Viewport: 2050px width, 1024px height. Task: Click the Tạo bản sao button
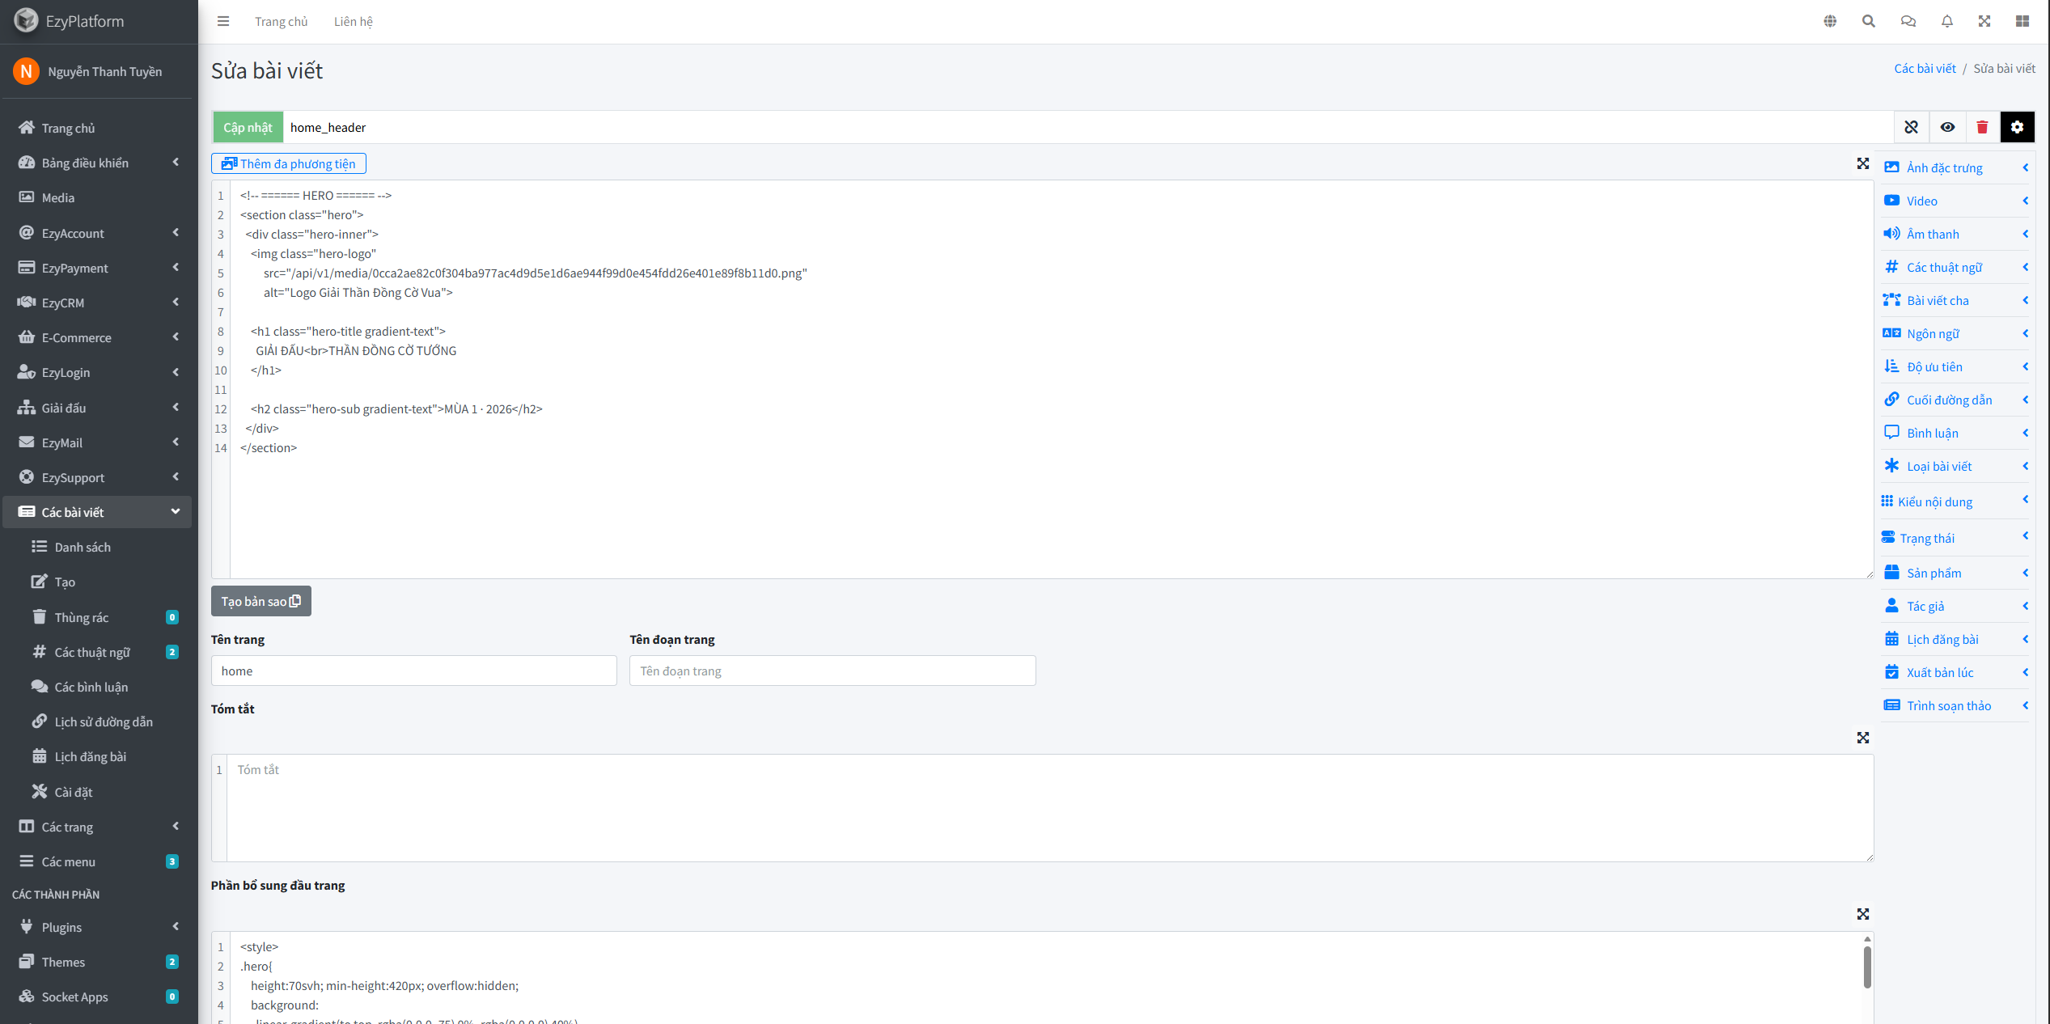[x=260, y=601]
